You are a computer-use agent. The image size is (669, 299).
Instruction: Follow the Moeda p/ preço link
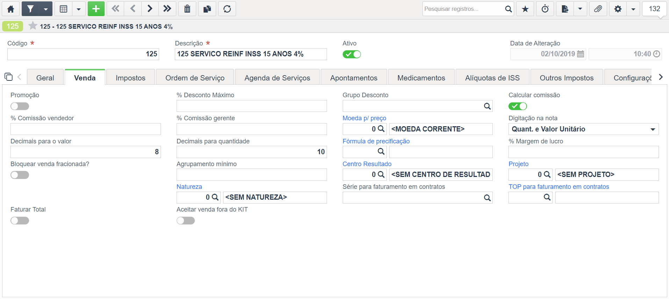364,118
